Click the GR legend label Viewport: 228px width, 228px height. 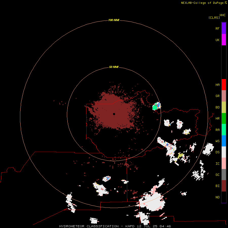[x=217, y=96]
